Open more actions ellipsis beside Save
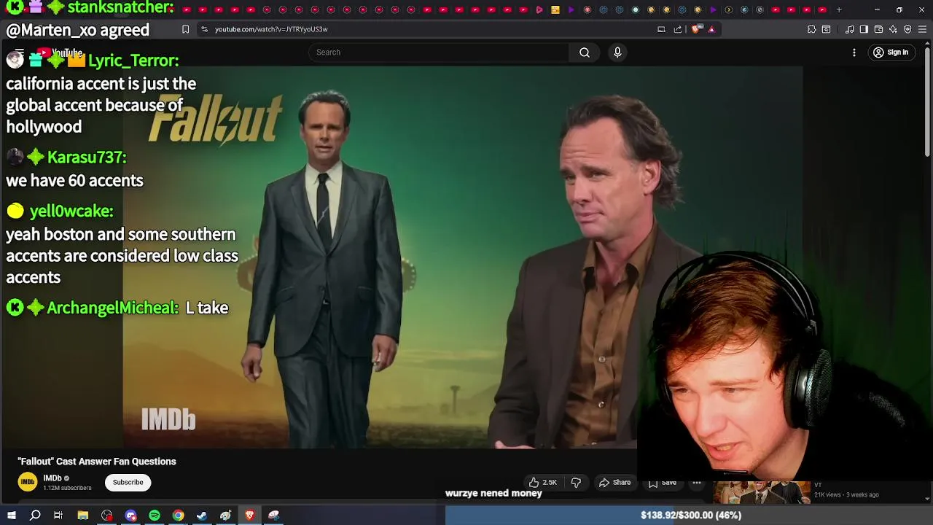 pos(697,483)
